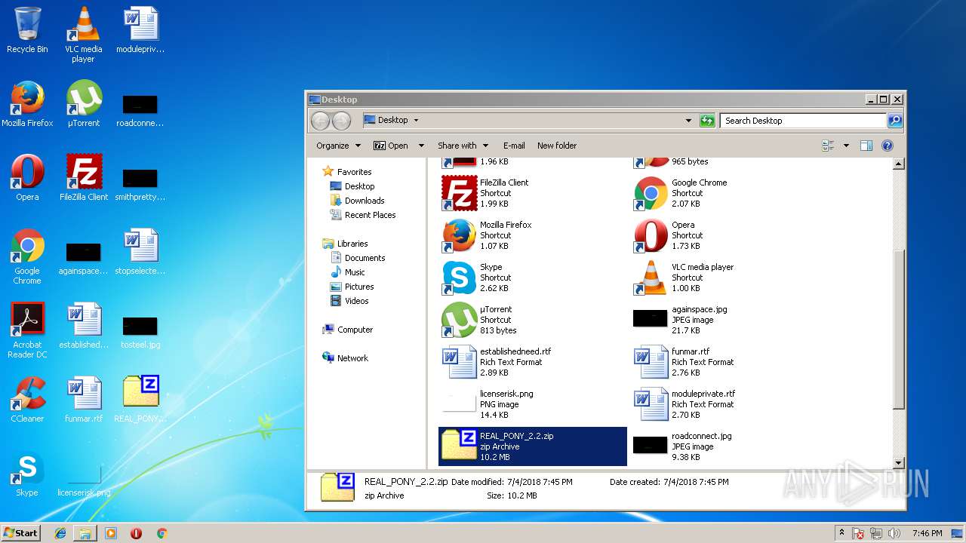Select the FileZilla Client desktop shortcut

pos(83,178)
